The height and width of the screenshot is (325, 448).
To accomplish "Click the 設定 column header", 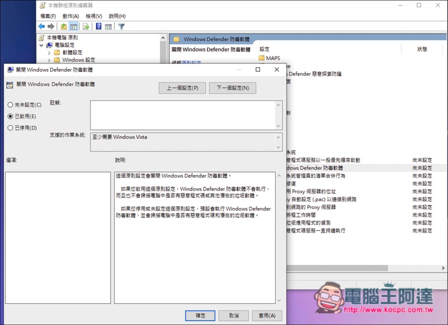I will tap(264, 49).
